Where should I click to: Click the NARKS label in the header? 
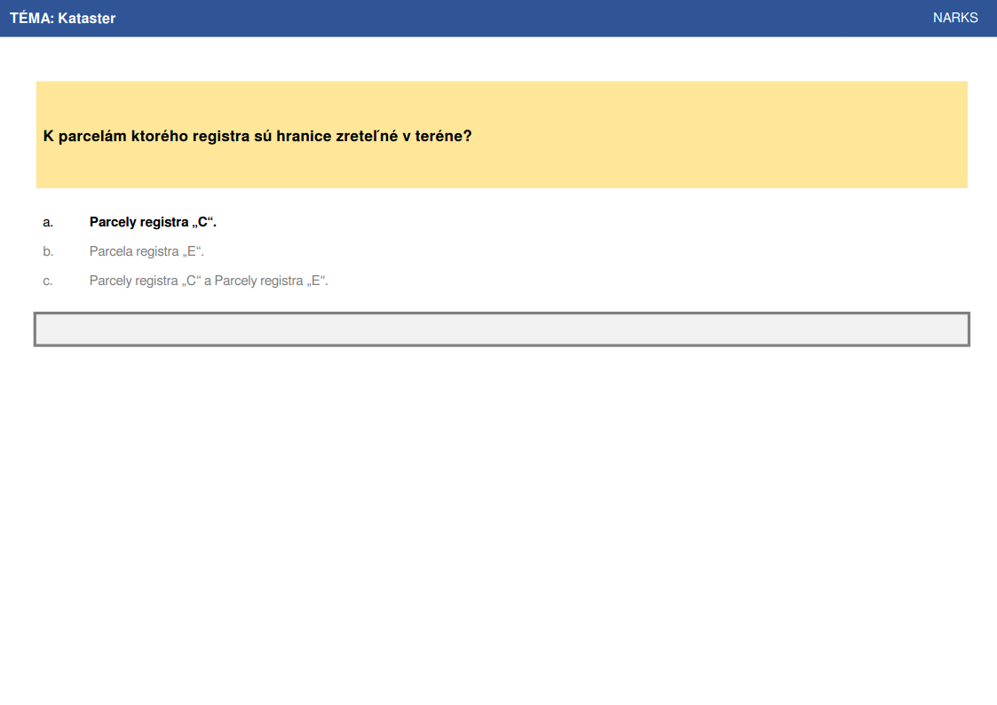coord(955,18)
